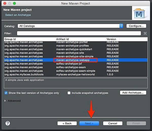Select the maven-archetype-profiles row
The height and width of the screenshot is (131, 152).
pyautogui.click(x=76, y=46)
